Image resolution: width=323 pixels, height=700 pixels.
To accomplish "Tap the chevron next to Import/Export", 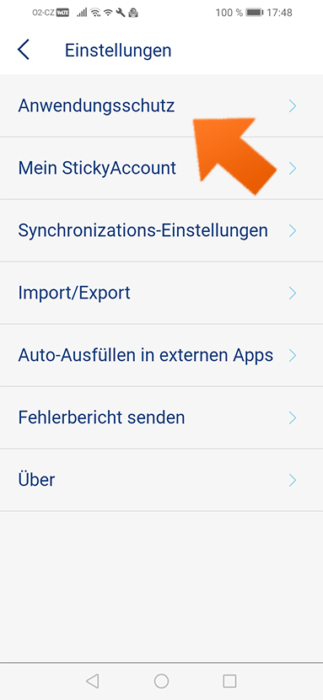I will pos(293,293).
